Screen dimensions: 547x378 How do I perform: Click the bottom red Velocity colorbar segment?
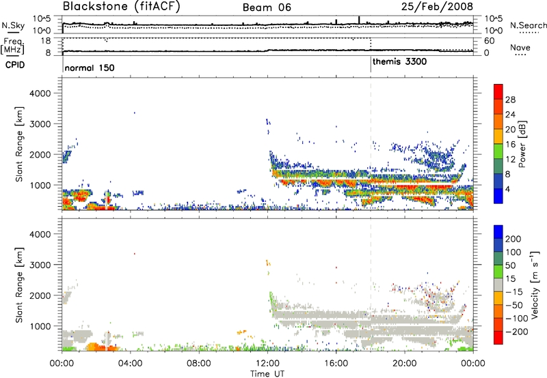tap(498, 338)
